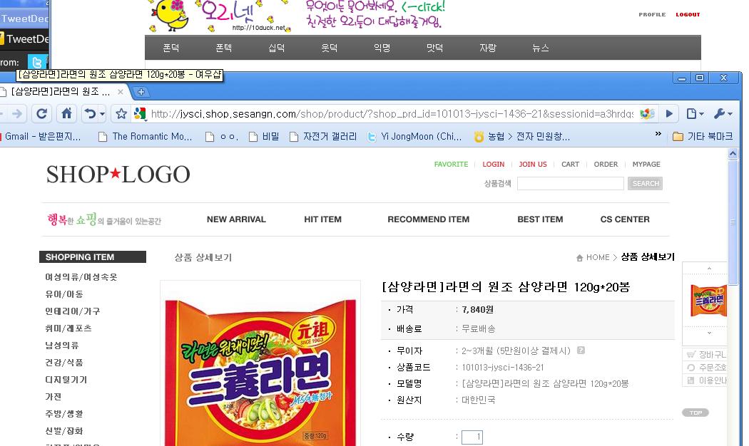
Task: Open the CART link
Action: click(570, 164)
